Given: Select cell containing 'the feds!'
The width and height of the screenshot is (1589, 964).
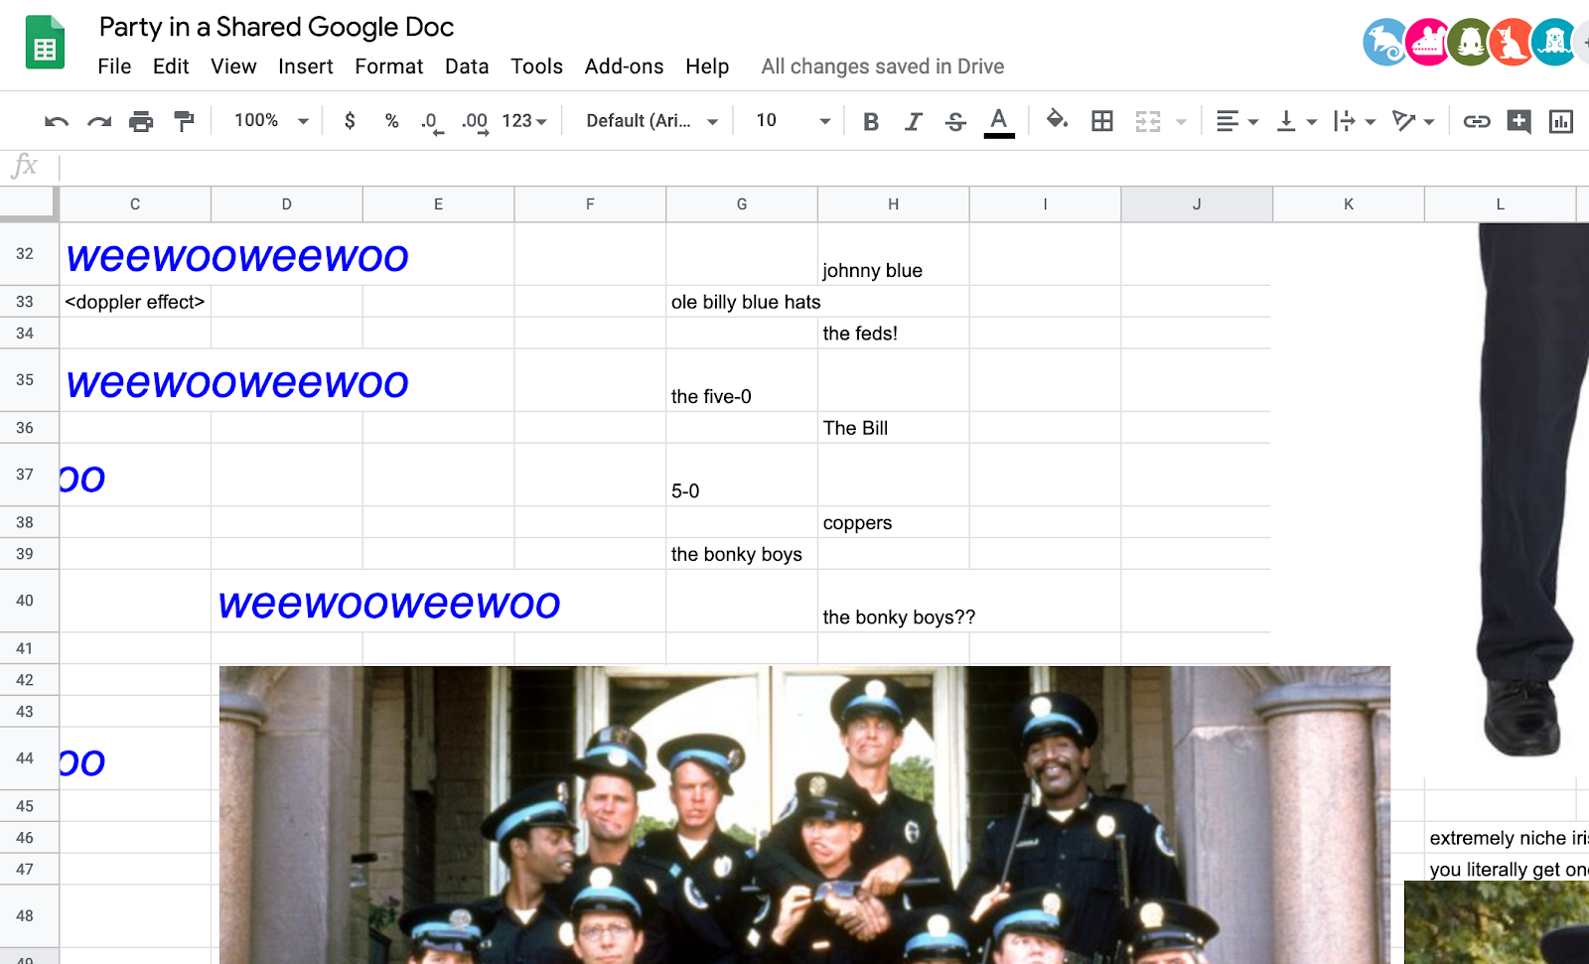Looking at the screenshot, I should (x=893, y=334).
